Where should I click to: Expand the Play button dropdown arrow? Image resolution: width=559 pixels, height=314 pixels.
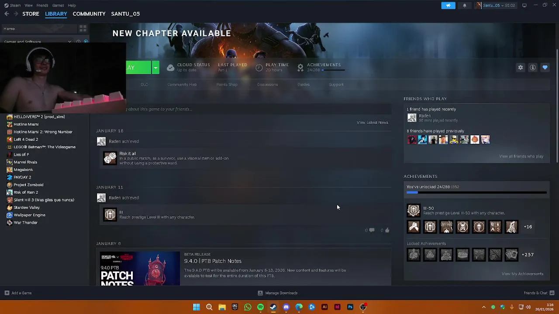pyautogui.click(x=155, y=68)
